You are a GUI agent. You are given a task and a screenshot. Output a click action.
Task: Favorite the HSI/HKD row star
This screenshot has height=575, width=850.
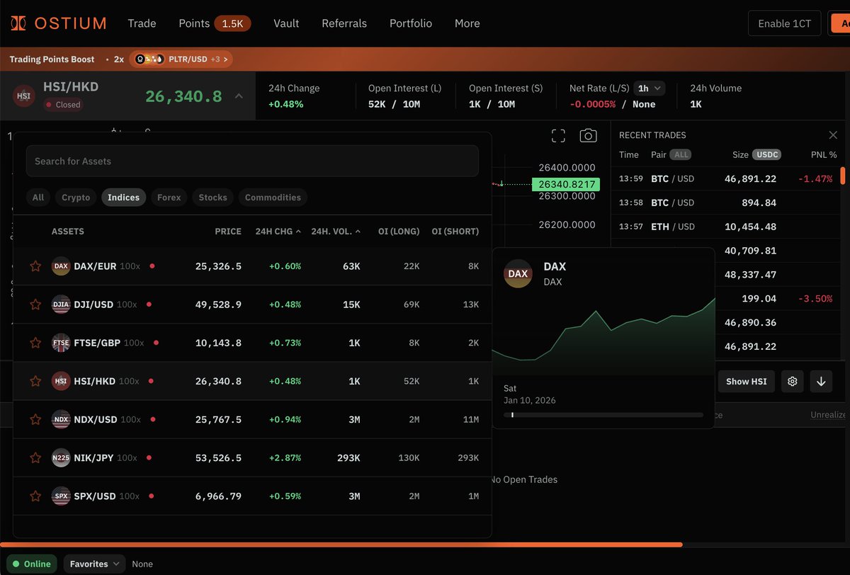tap(35, 381)
